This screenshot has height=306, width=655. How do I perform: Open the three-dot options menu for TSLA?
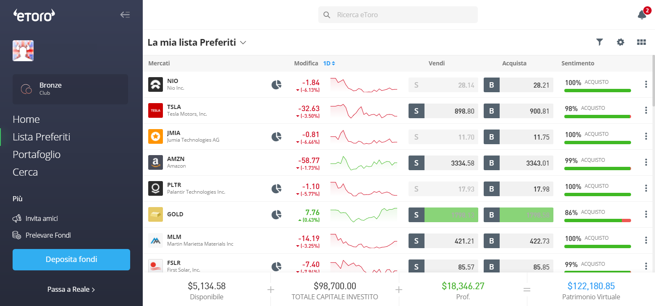646,110
